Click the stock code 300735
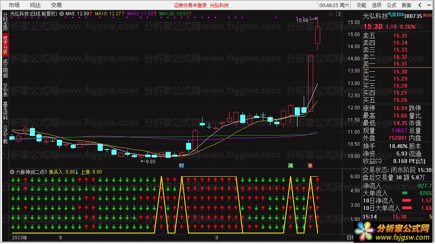The width and height of the screenshot is (436, 244). (412, 16)
